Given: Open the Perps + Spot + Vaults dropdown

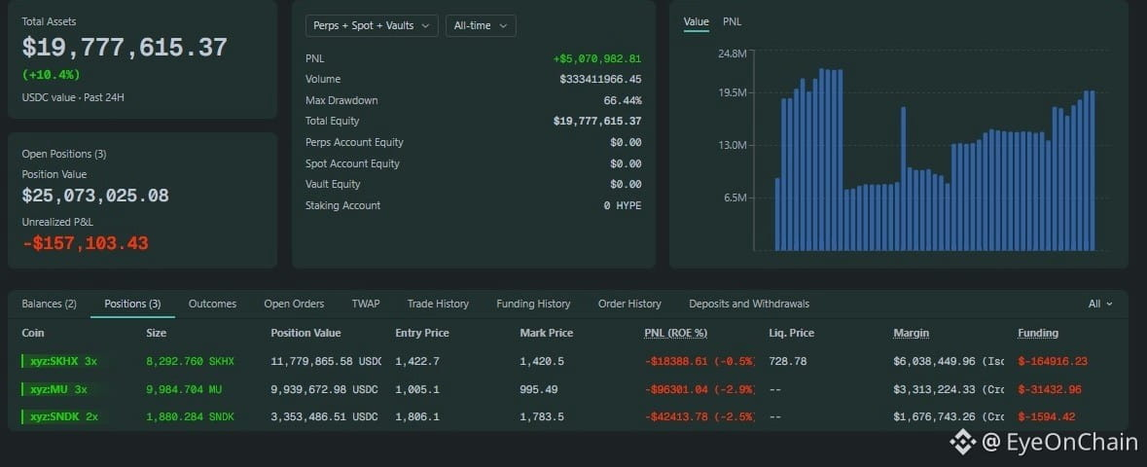Looking at the screenshot, I should pos(372,25).
